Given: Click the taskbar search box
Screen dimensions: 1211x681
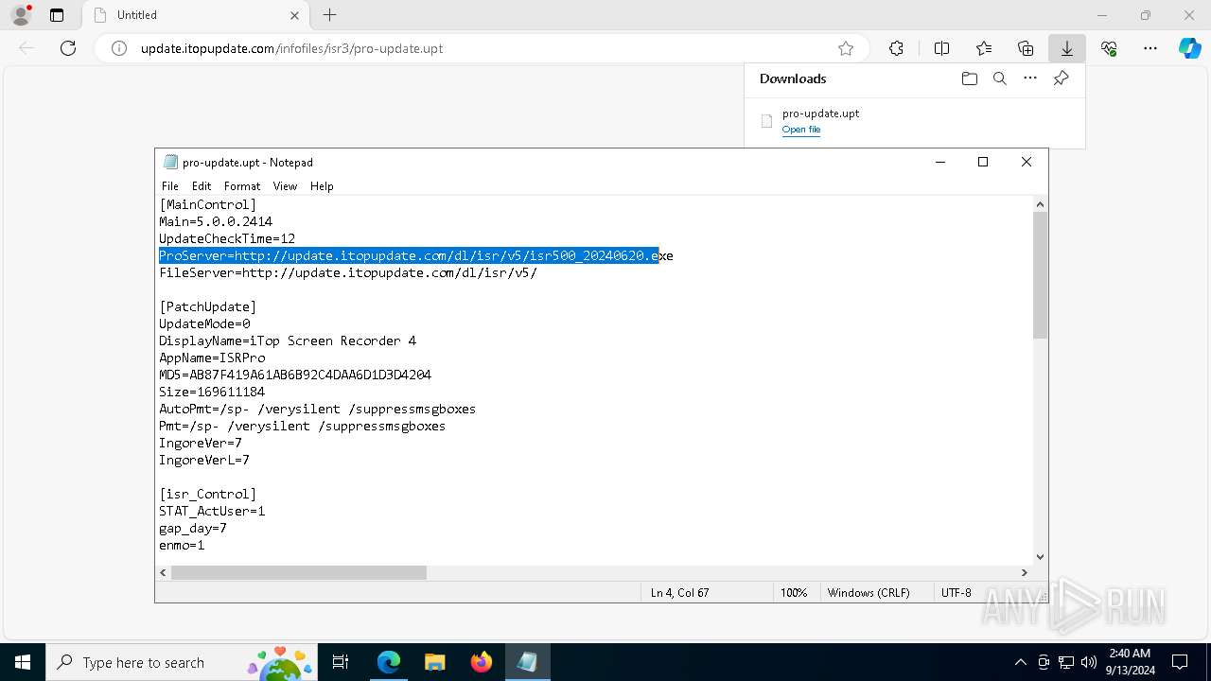Looking at the screenshot, I should pos(182,662).
